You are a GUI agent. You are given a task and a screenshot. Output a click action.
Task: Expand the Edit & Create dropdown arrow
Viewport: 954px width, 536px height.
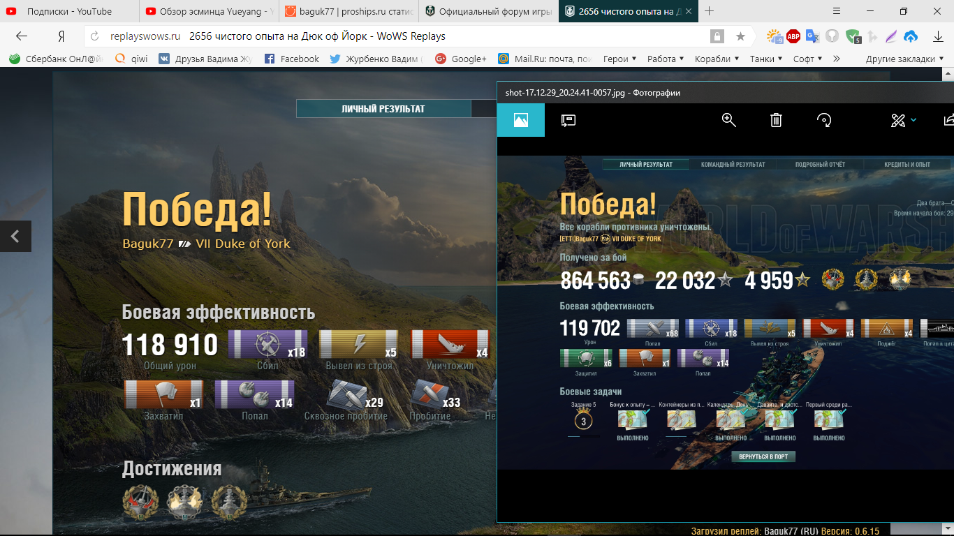(x=913, y=120)
